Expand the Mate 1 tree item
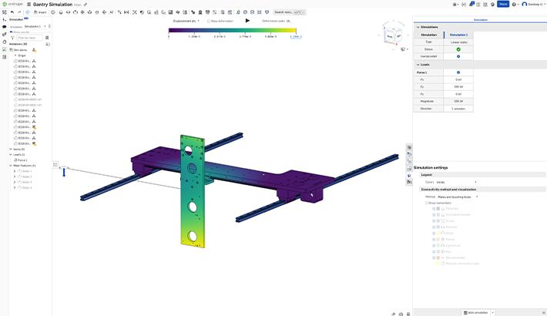 click(15, 171)
